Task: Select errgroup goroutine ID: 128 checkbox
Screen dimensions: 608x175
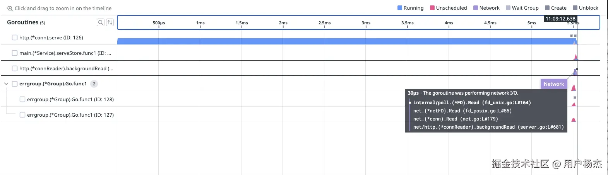Action: point(22,99)
